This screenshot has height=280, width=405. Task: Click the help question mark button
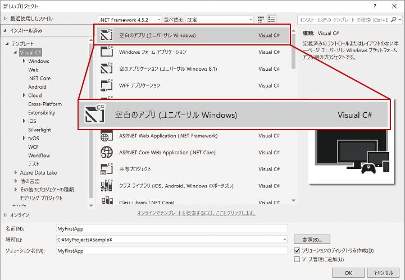(375, 6)
